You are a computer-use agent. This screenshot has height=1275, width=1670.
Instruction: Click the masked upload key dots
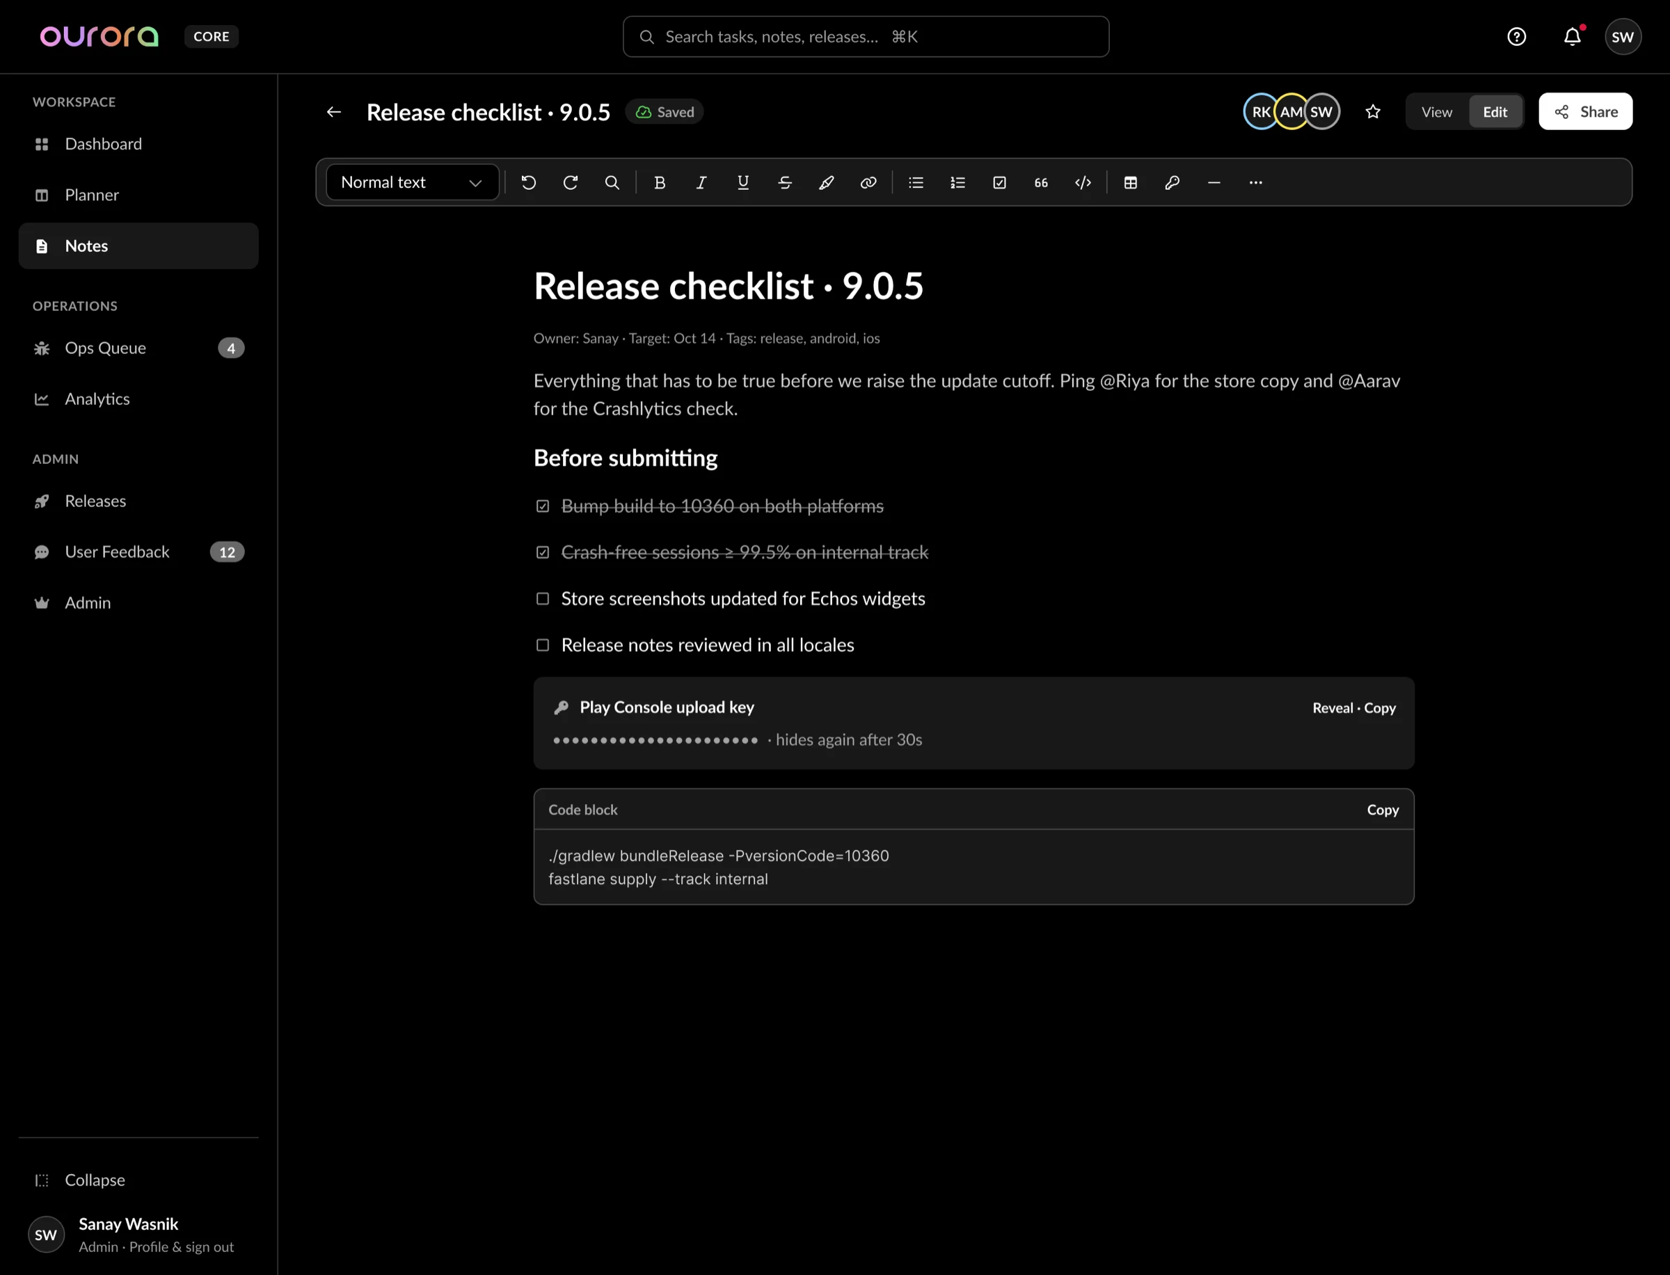pos(655,740)
